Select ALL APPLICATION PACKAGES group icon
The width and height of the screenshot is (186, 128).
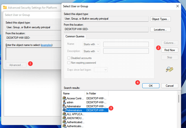point(64,114)
